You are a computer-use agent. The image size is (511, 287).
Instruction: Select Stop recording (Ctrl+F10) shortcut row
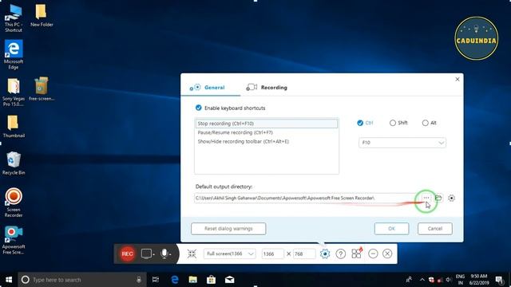pyautogui.click(x=267, y=124)
